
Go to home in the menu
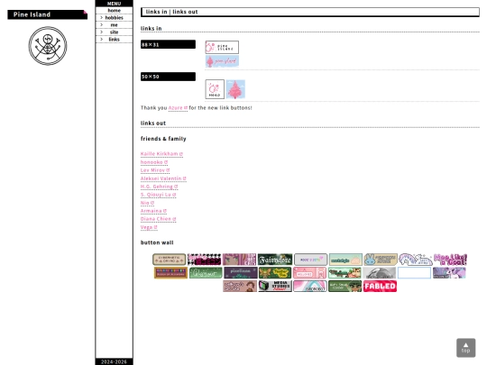(114, 10)
